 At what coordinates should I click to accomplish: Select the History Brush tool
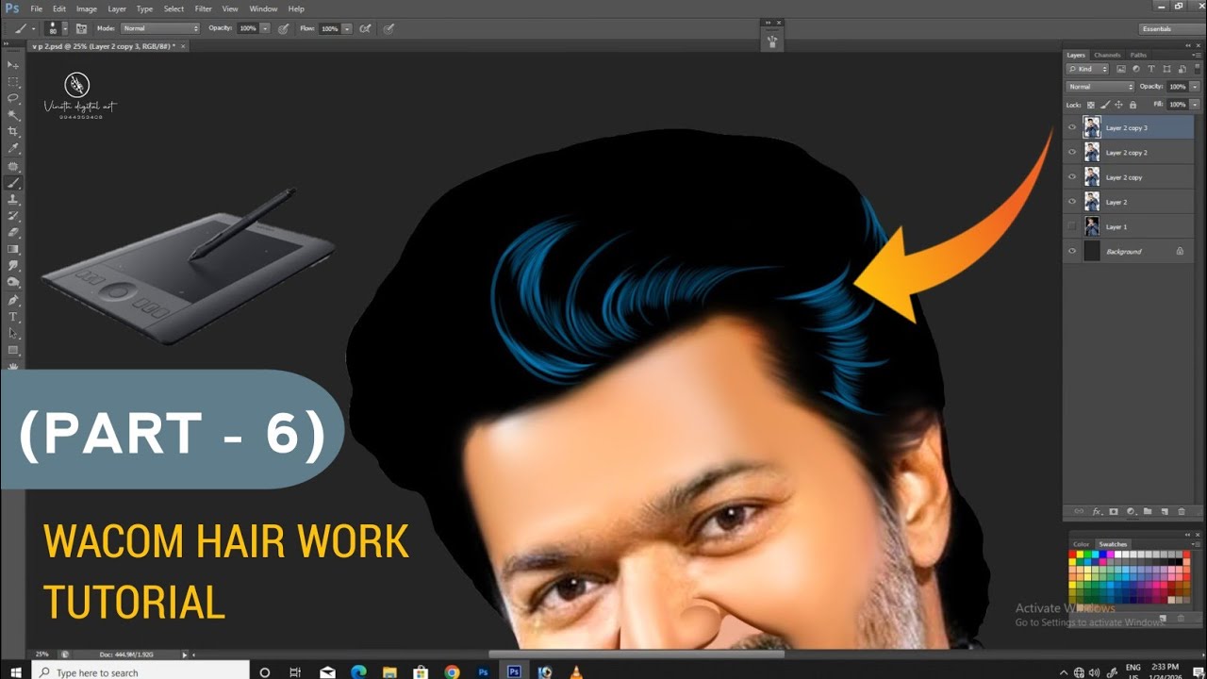(x=13, y=215)
